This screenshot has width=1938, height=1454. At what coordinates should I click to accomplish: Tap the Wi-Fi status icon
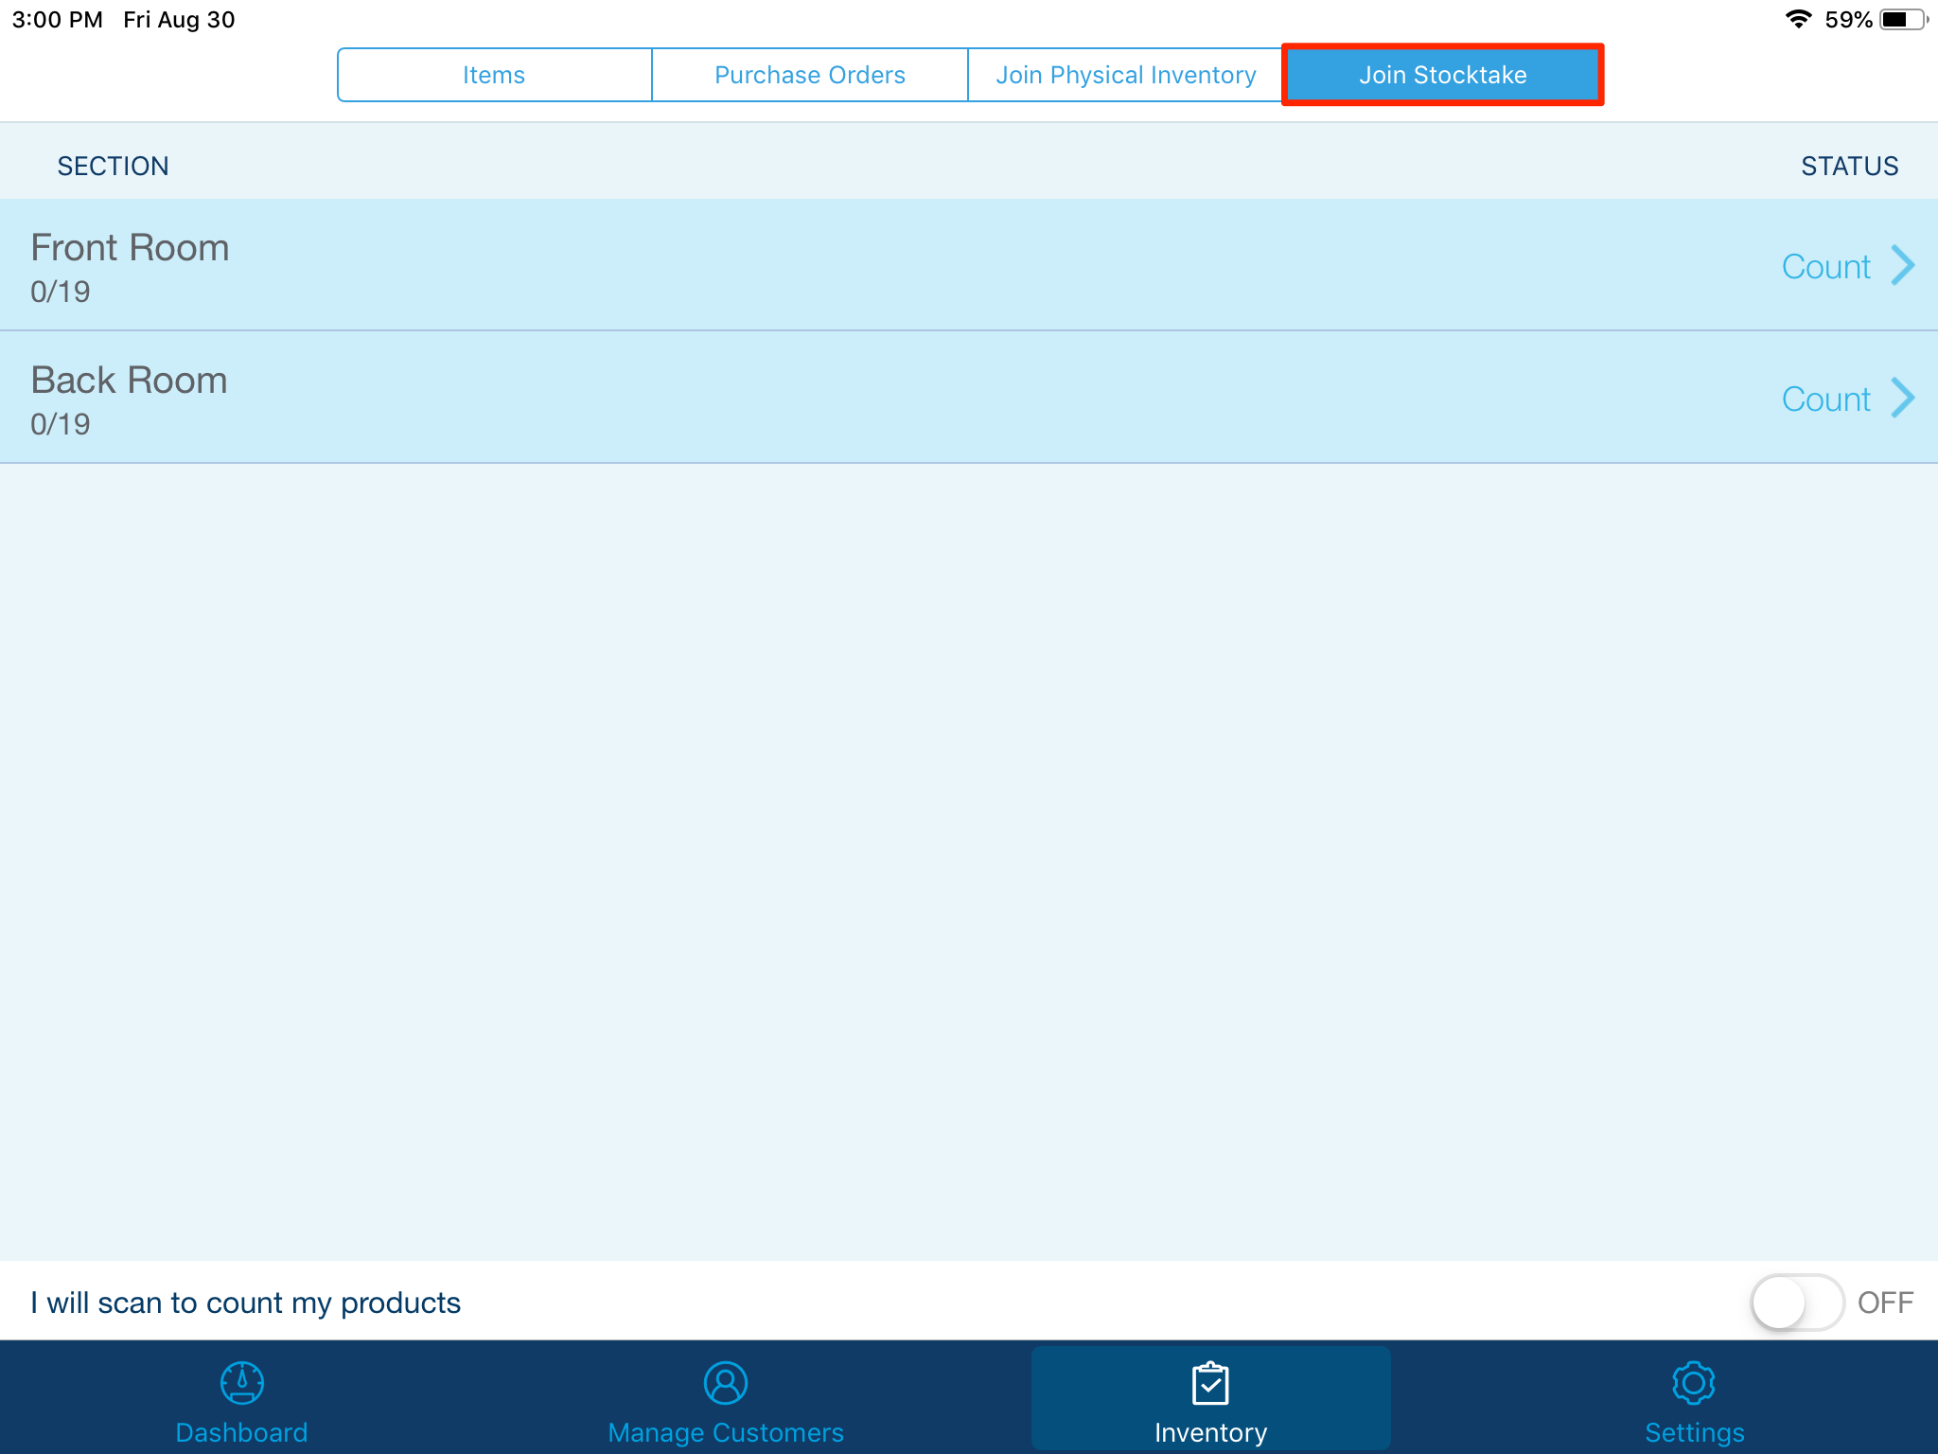1798,19
